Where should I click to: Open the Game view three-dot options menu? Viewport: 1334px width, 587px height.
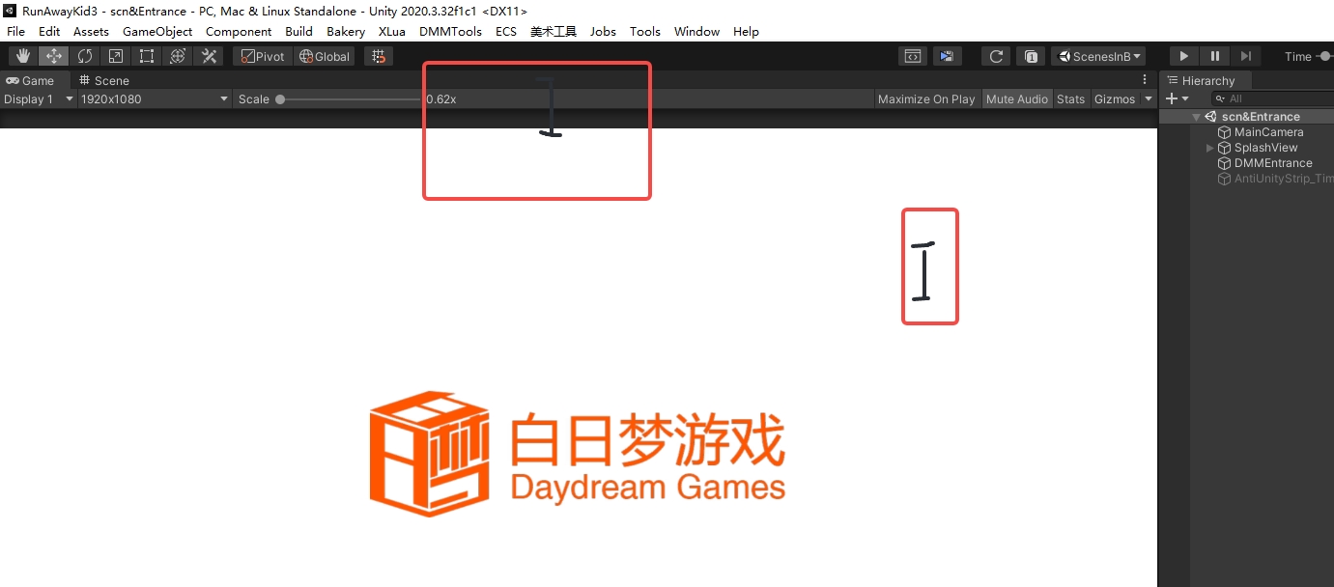[1145, 80]
